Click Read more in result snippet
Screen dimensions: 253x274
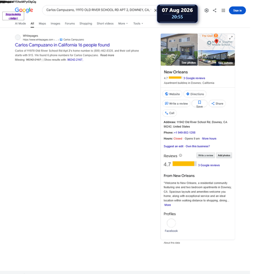pos(107,55)
